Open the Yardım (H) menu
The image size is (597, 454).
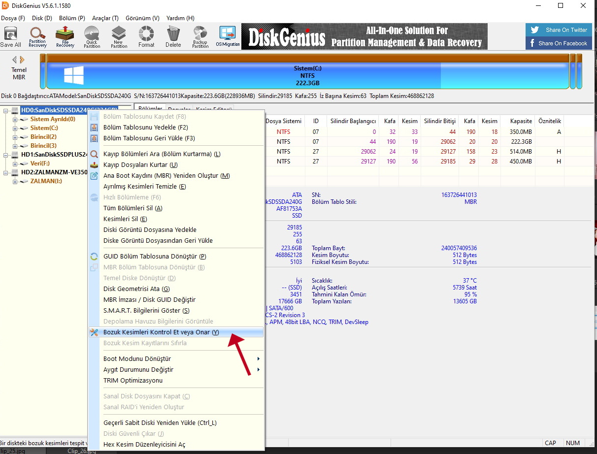180,18
